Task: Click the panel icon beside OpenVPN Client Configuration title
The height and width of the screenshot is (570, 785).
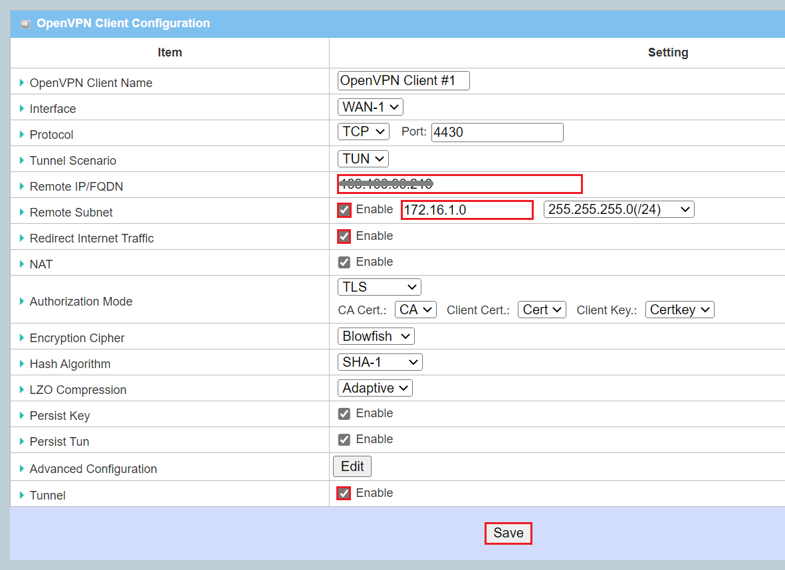Action: [25, 23]
